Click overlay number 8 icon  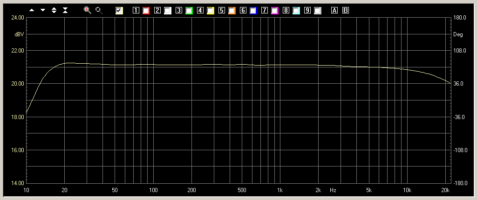tap(286, 10)
